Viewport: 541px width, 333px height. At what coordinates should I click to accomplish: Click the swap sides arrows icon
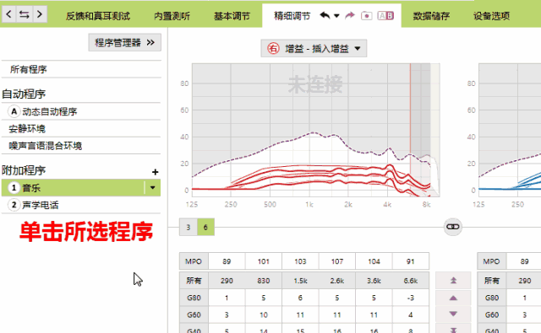pos(25,14)
